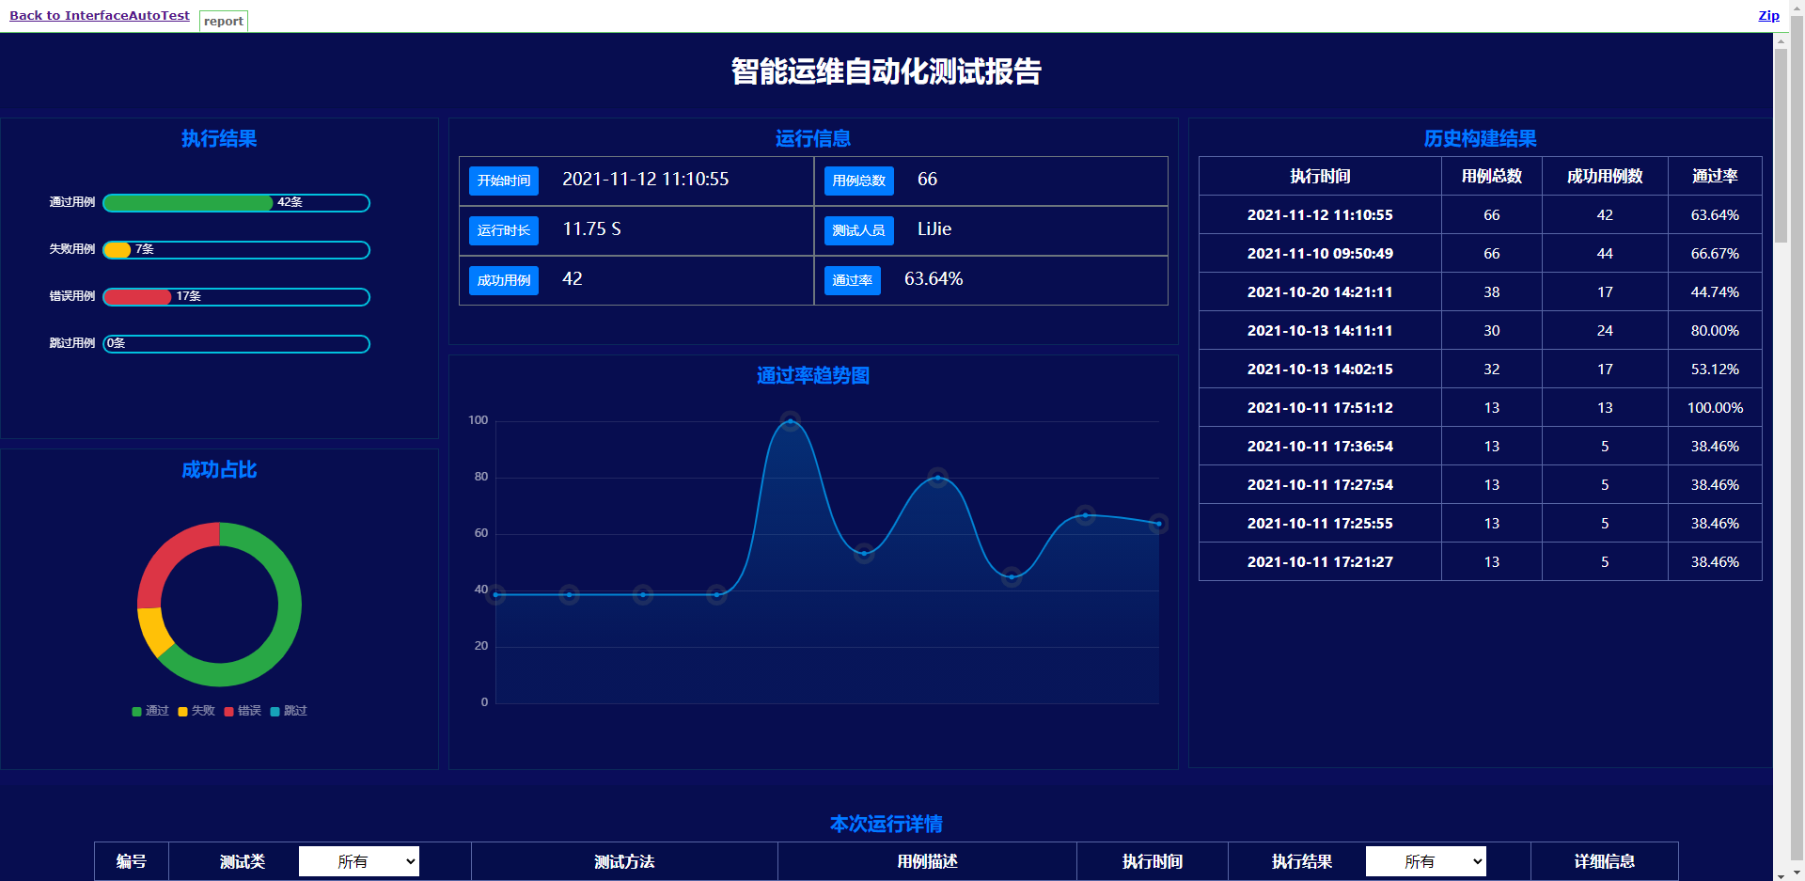Click history row 2021-11-12 11:10:55
The width and height of the screenshot is (1805, 881).
click(1480, 215)
